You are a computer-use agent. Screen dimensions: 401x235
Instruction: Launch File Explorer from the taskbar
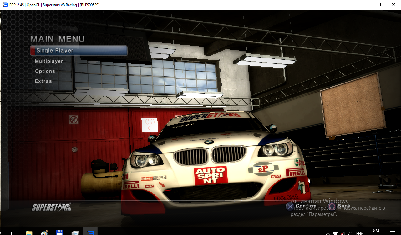click(x=29, y=233)
